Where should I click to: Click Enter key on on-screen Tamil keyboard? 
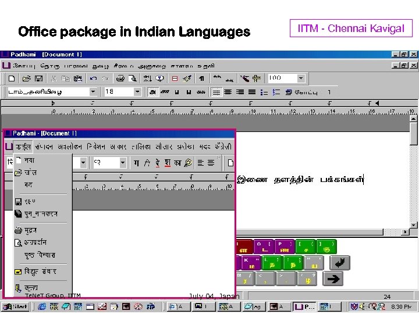(x=339, y=263)
